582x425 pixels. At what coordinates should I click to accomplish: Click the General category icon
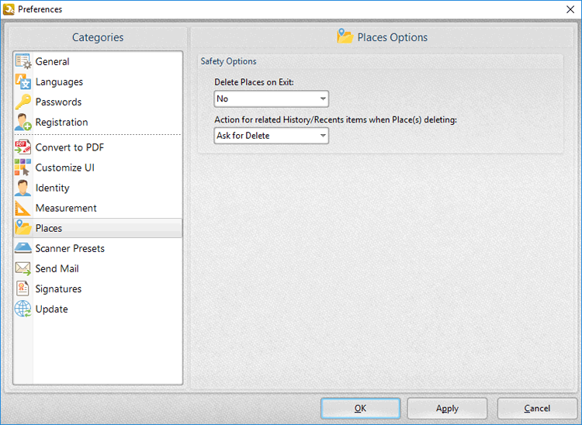pyautogui.click(x=23, y=61)
